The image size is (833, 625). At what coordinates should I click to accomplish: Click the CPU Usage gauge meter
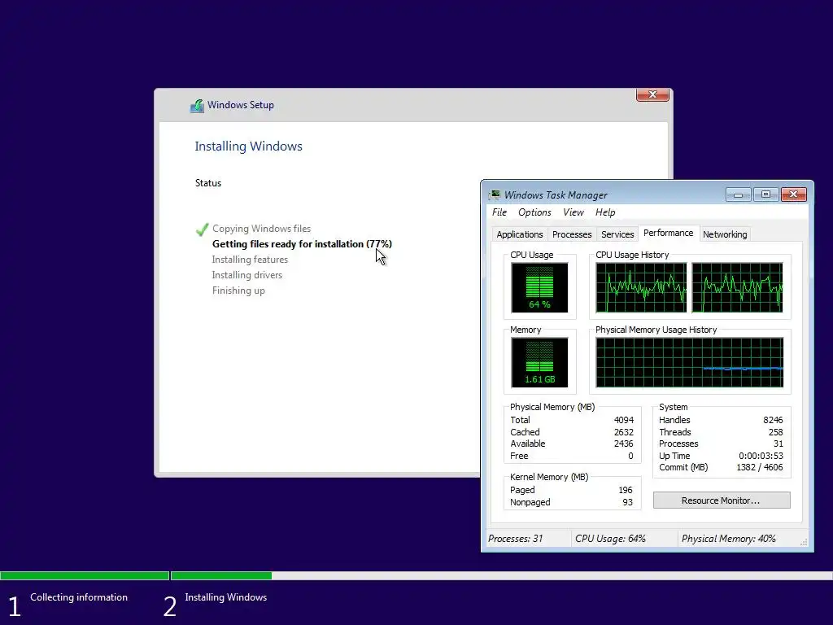coord(539,287)
